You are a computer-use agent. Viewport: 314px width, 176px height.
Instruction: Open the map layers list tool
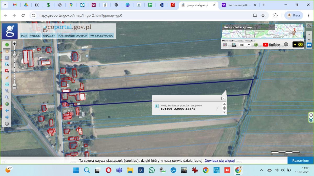point(7,58)
